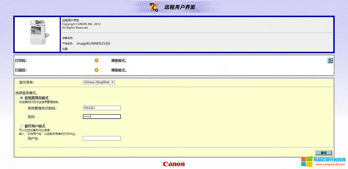Click the 打印机 status label
348x169 pixels.
point(21,60)
